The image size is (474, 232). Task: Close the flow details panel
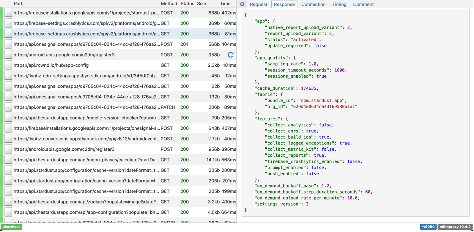click(242, 4)
